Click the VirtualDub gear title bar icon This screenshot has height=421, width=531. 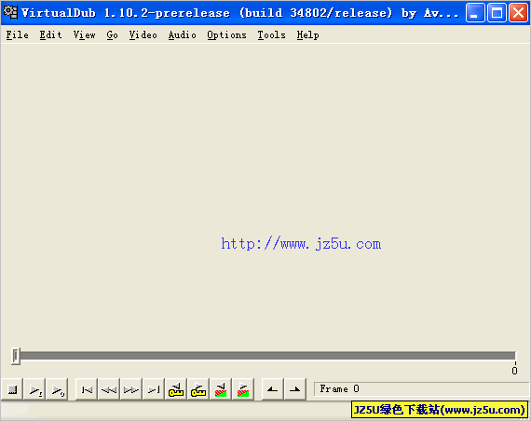coord(10,12)
